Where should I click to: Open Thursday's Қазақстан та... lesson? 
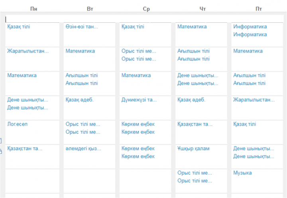tap(195, 124)
